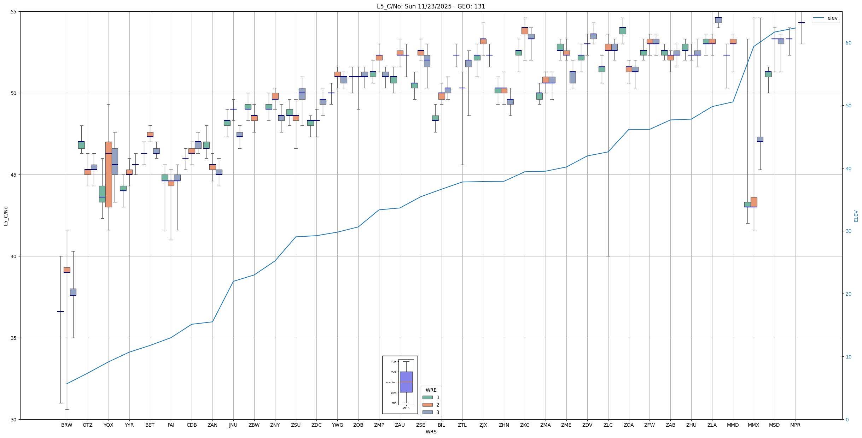
Task: Click the 55 tick on left axis
Action: [14, 12]
